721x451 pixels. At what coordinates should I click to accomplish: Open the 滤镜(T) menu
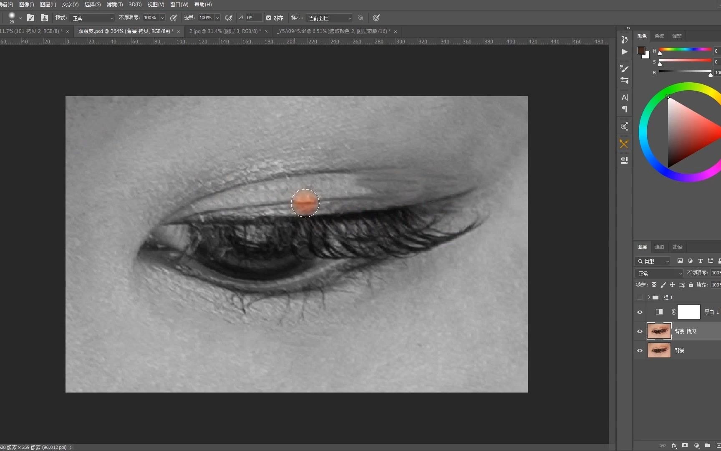115,5
